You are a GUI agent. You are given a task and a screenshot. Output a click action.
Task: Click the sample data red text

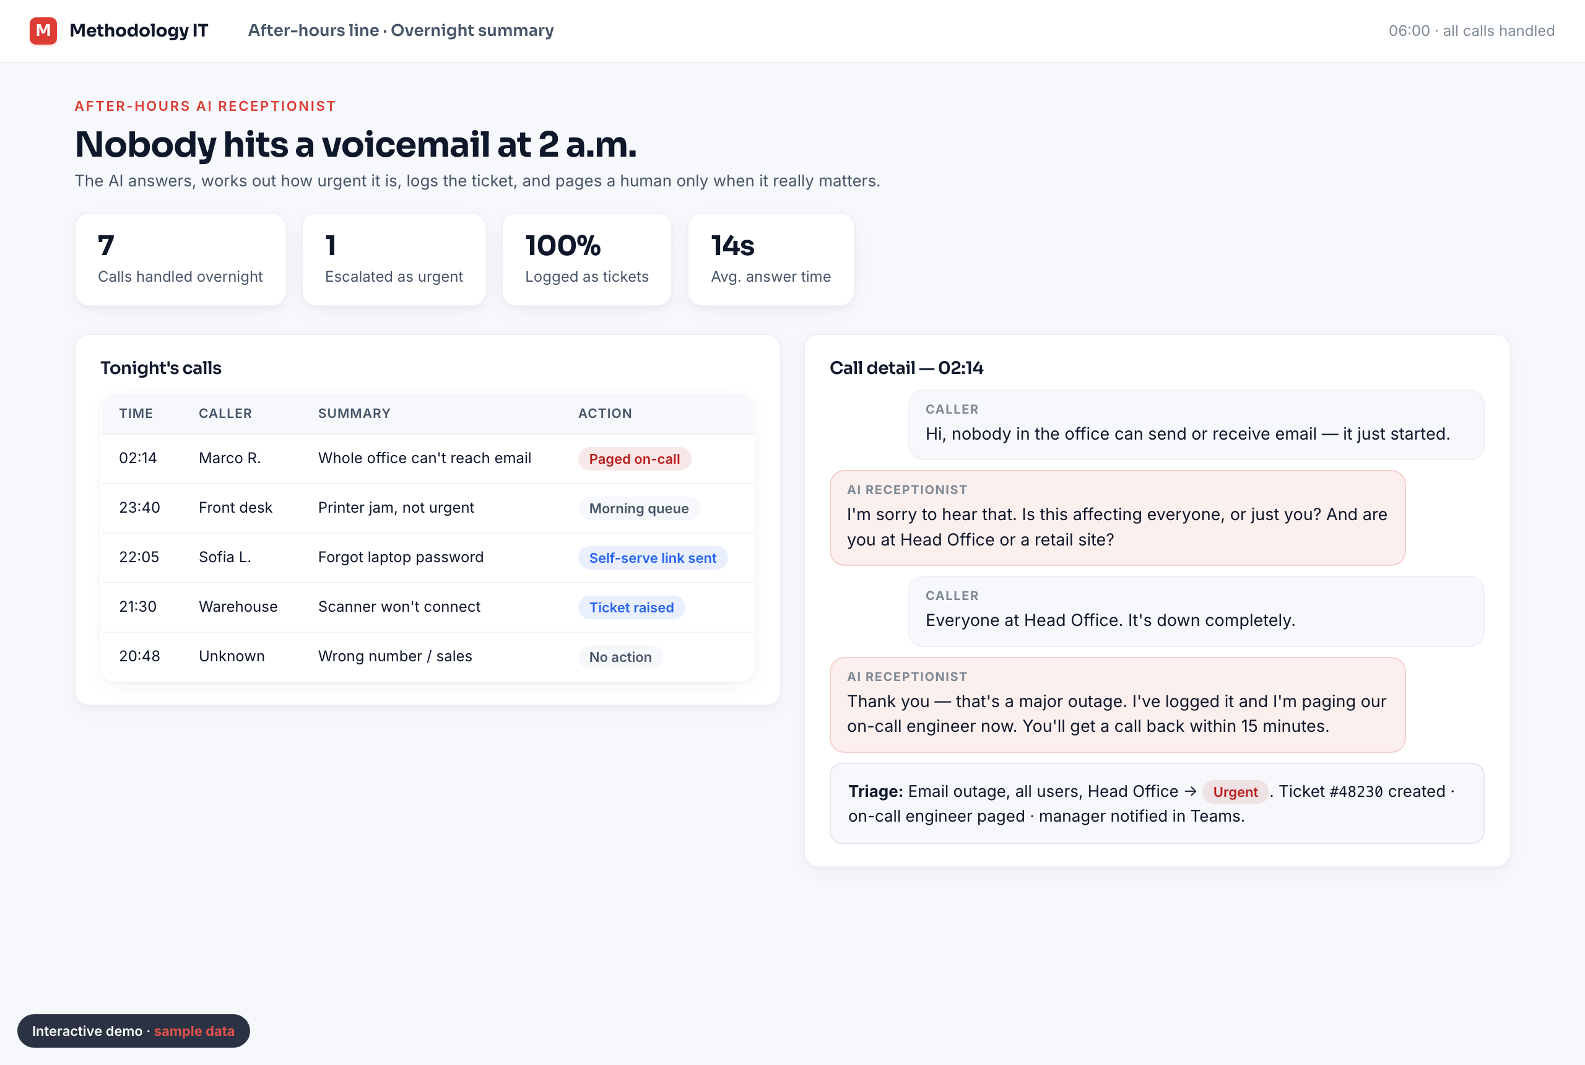tap(194, 1031)
